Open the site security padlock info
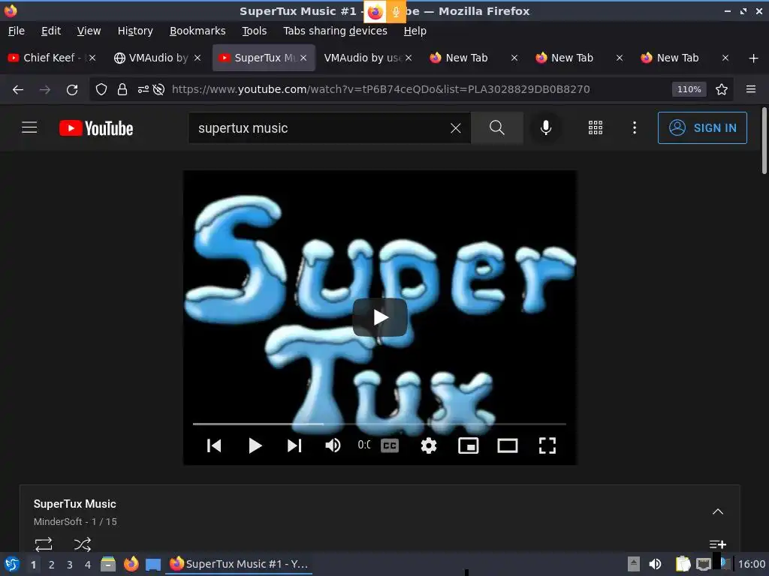 (122, 90)
